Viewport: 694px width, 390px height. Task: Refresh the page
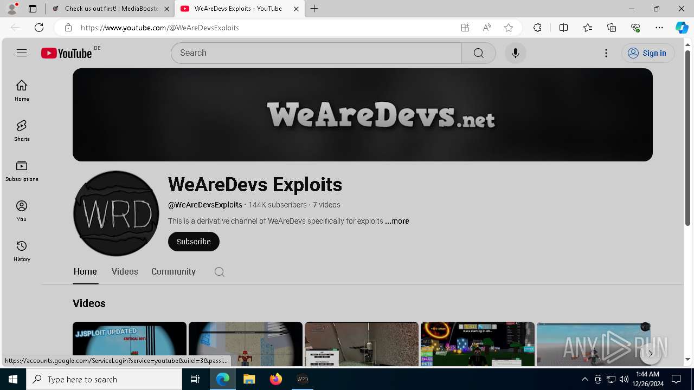(x=39, y=28)
